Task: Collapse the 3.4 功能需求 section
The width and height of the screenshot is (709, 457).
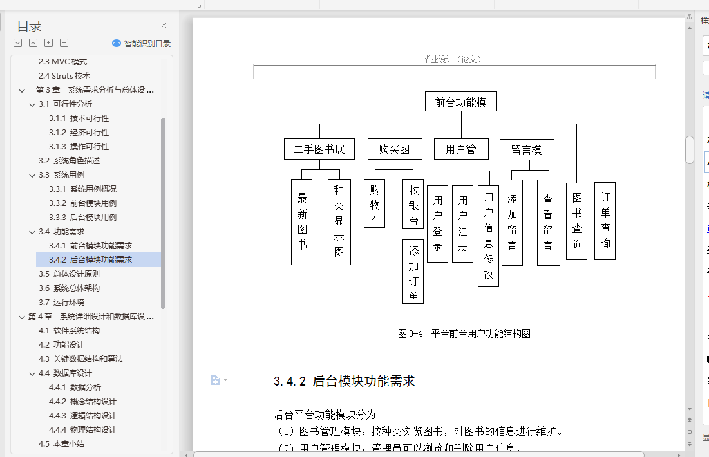Action: point(32,232)
